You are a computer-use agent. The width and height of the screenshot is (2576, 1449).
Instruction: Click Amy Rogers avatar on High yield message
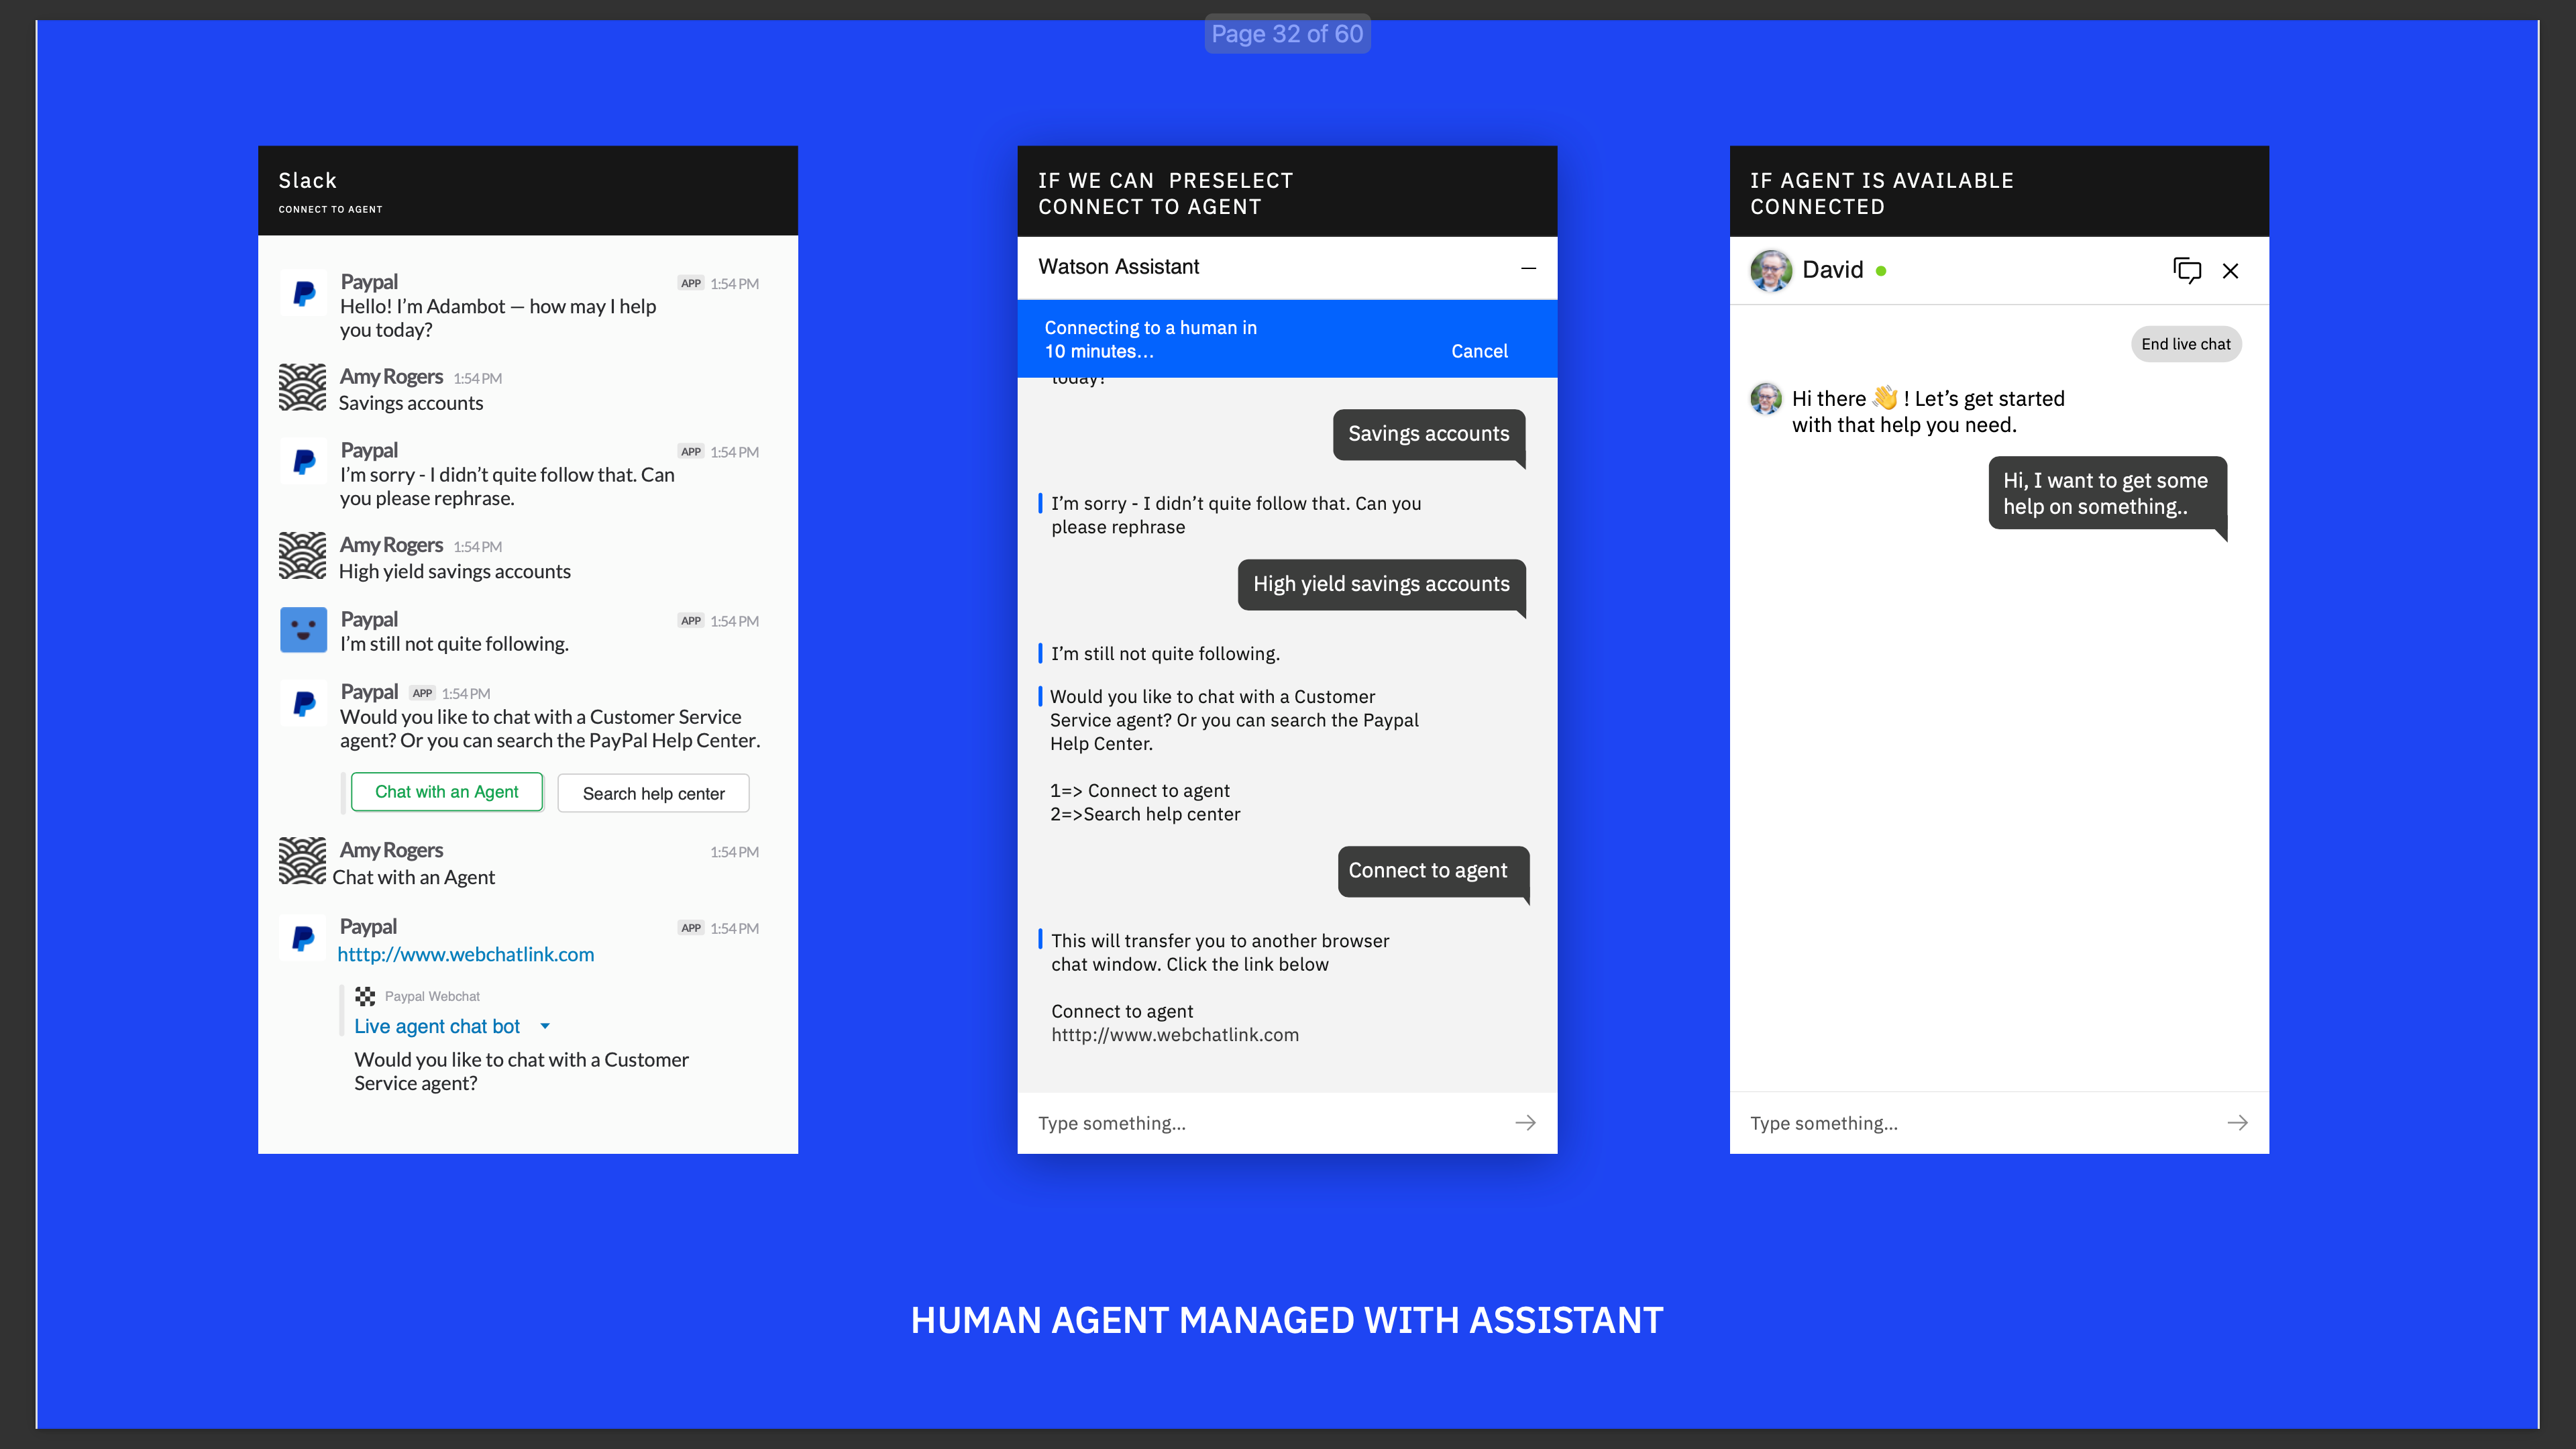tap(302, 555)
